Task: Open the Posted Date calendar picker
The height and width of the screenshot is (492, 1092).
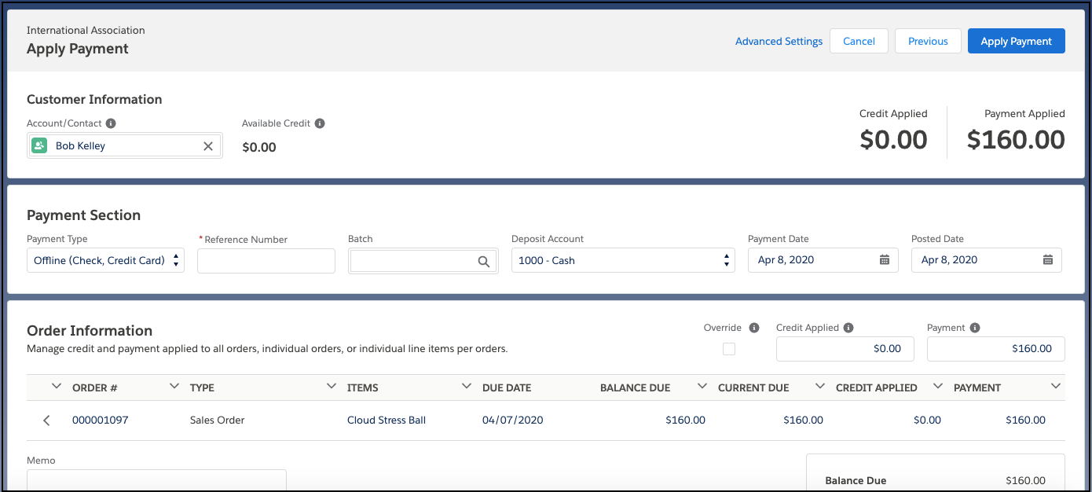Action: click(1050, 260)
